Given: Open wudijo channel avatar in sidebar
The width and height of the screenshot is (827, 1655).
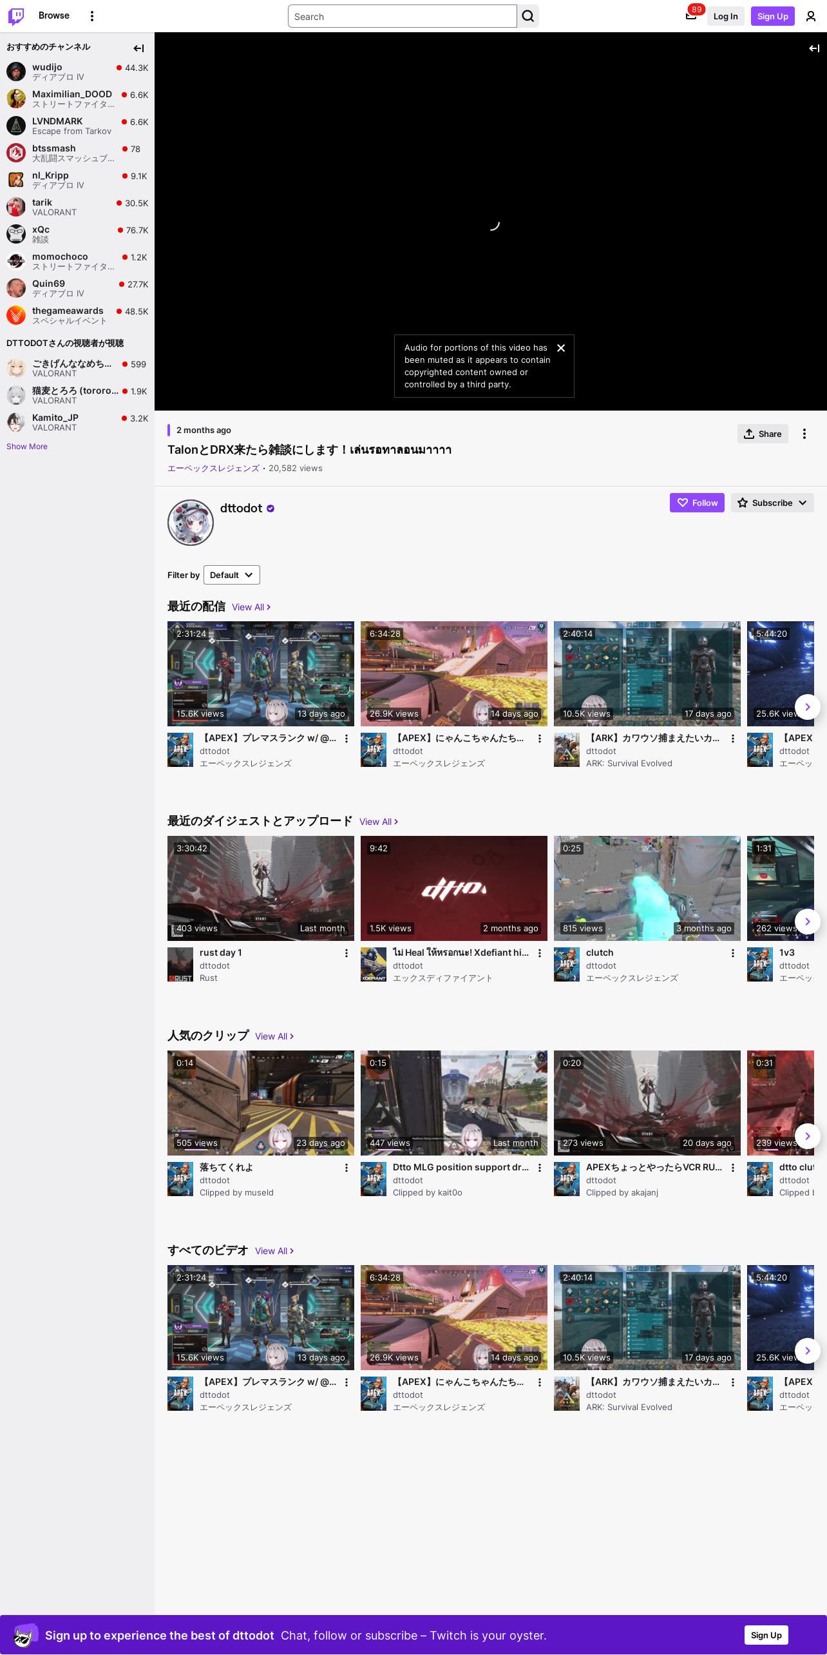Looking at the screenshot, I should (x=16, y=72).
